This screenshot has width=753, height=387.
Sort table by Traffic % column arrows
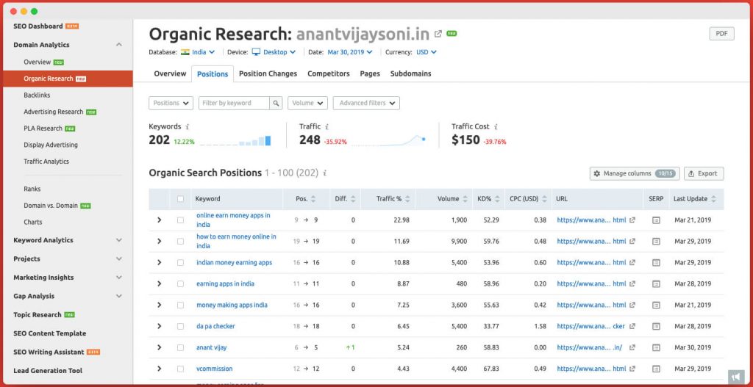click(x=407, y=199)
